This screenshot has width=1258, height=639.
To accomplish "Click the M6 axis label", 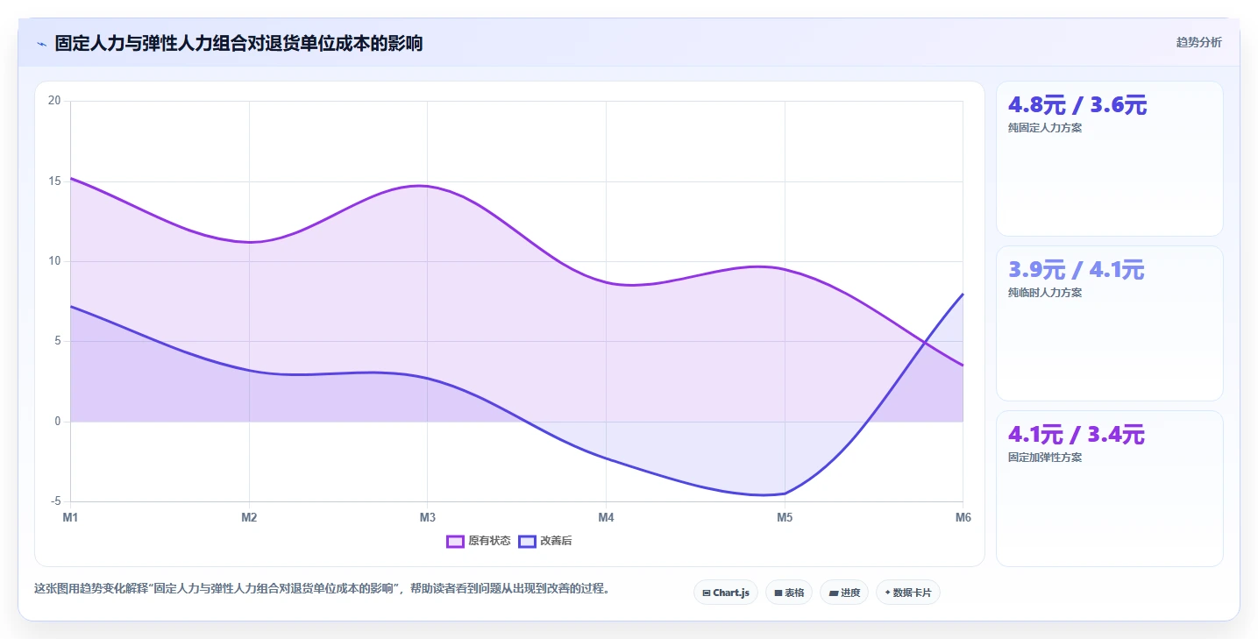I will 963,517.
